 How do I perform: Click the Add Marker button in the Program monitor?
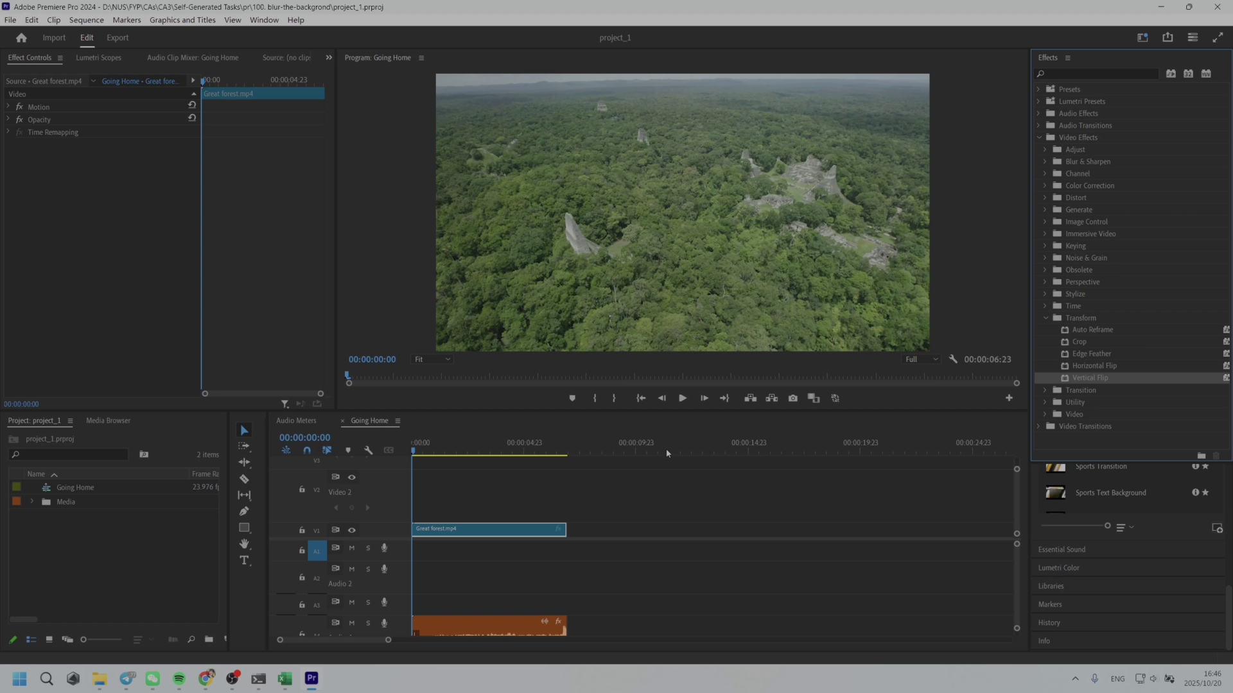pyautogui.click(x=572, y=398)
